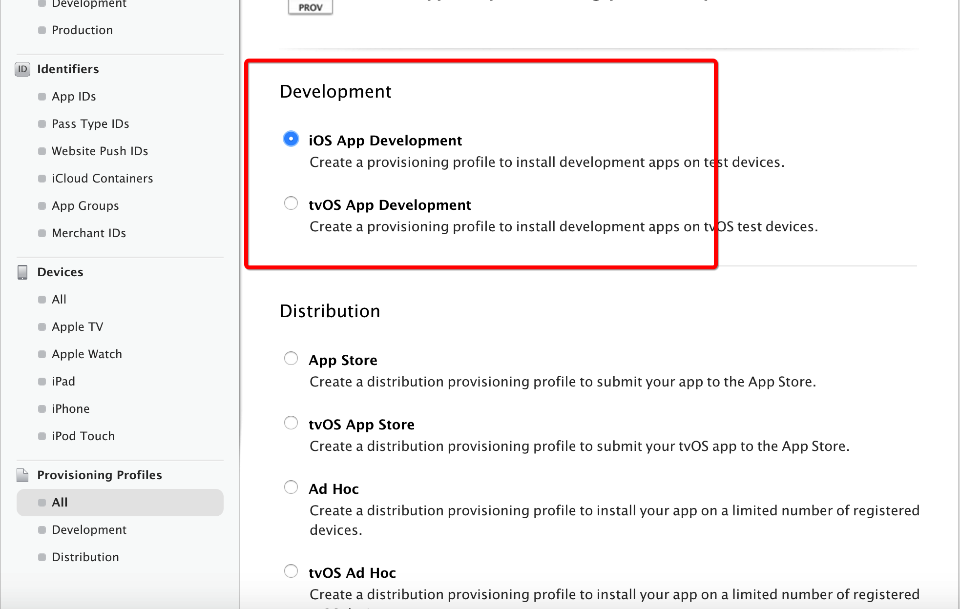Viewport: 960px width, 609px height.
Task: Go to Website Push IDs
Action: (100, 151)
